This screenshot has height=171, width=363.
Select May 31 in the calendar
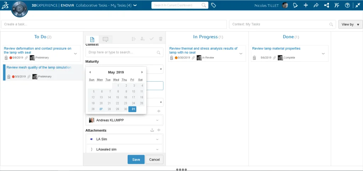[133, 109]
